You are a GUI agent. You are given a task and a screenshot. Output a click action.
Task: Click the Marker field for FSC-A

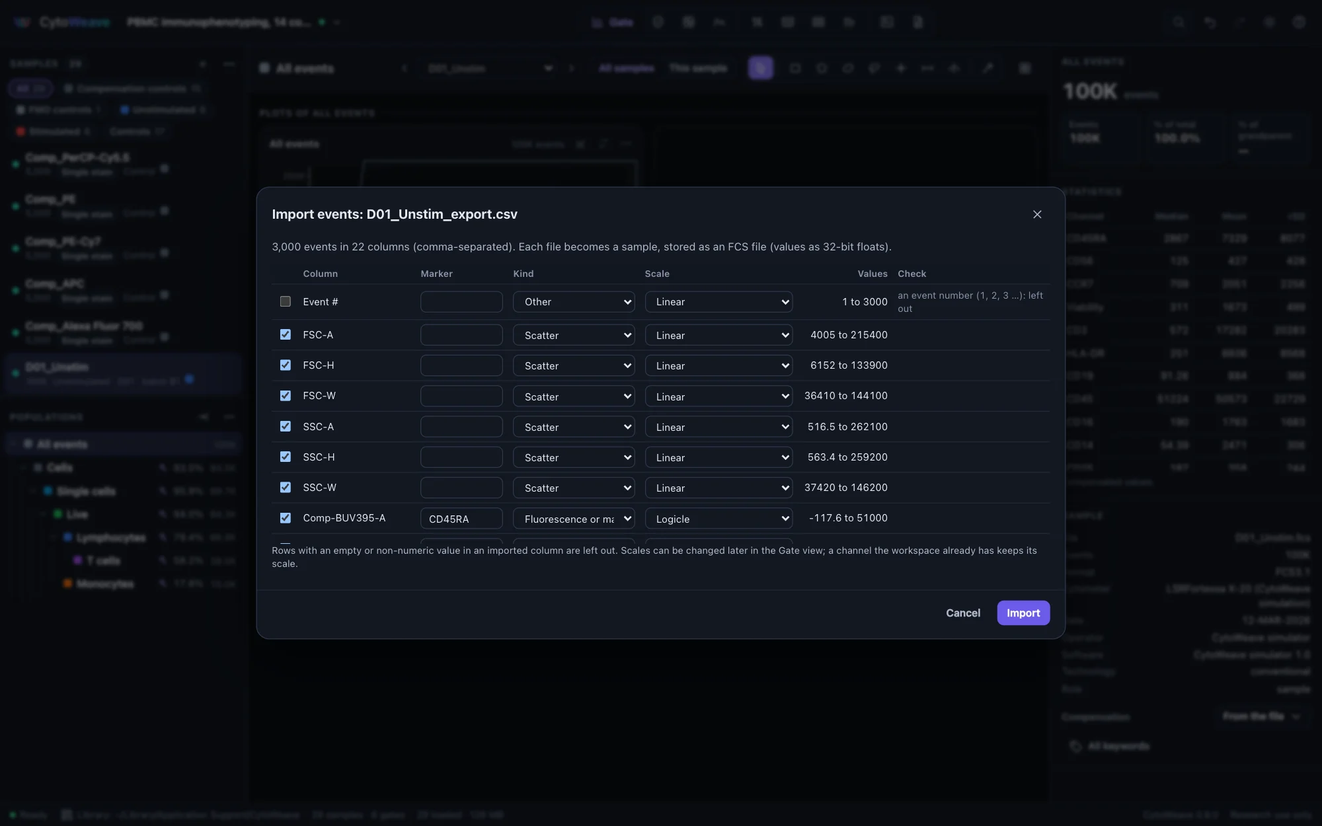[x=461, y=335]
